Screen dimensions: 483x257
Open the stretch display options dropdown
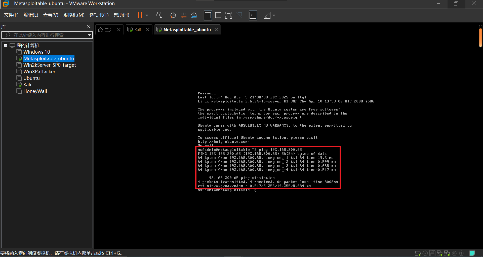[274, 15]
